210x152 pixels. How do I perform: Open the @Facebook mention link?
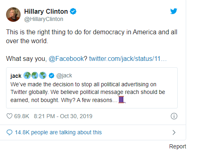point(66,59)
